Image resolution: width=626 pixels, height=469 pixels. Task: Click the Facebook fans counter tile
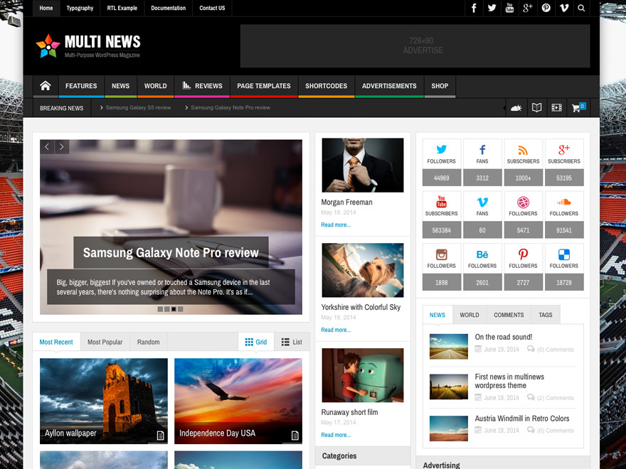pyautogui.click(x=482, y=162)
